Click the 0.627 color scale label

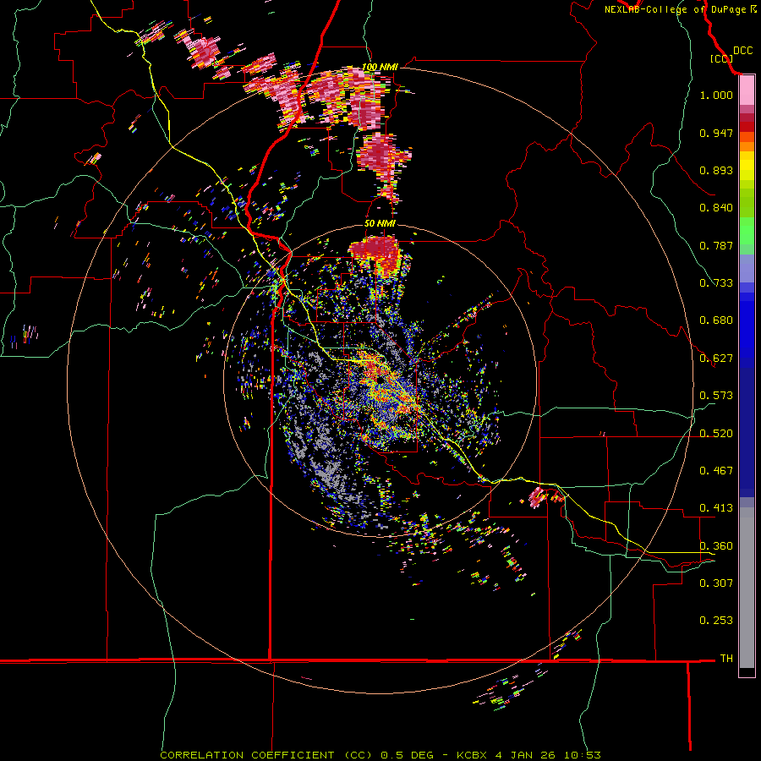(716, 359)
